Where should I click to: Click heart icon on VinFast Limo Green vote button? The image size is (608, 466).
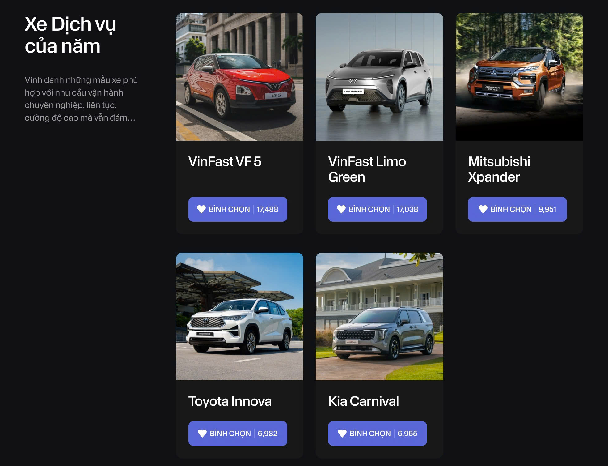tap(341, 209)
